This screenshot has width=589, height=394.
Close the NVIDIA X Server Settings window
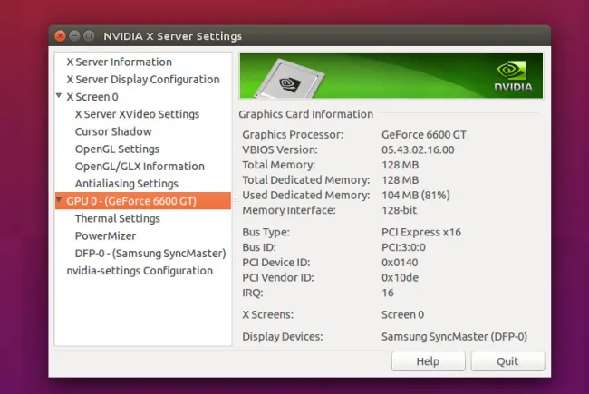pos(60,36)
